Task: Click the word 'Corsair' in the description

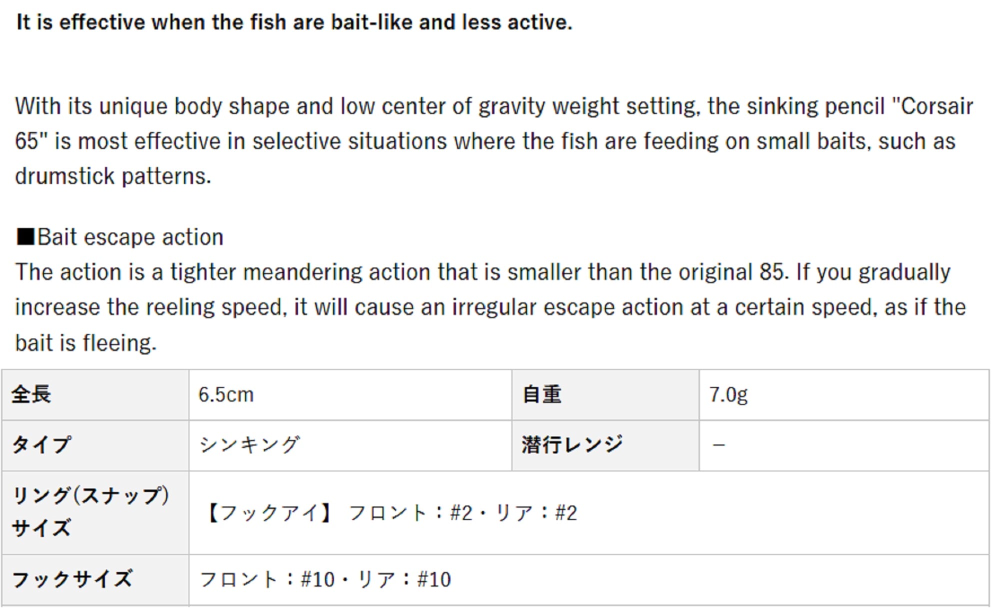Action: point(936,106)
